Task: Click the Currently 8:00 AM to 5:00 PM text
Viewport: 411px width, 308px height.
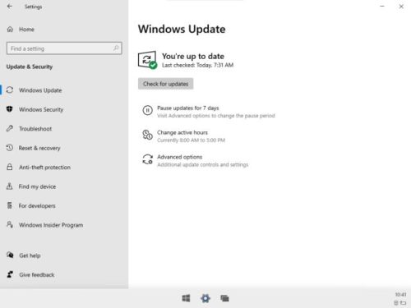Action: tap(191, 140)
